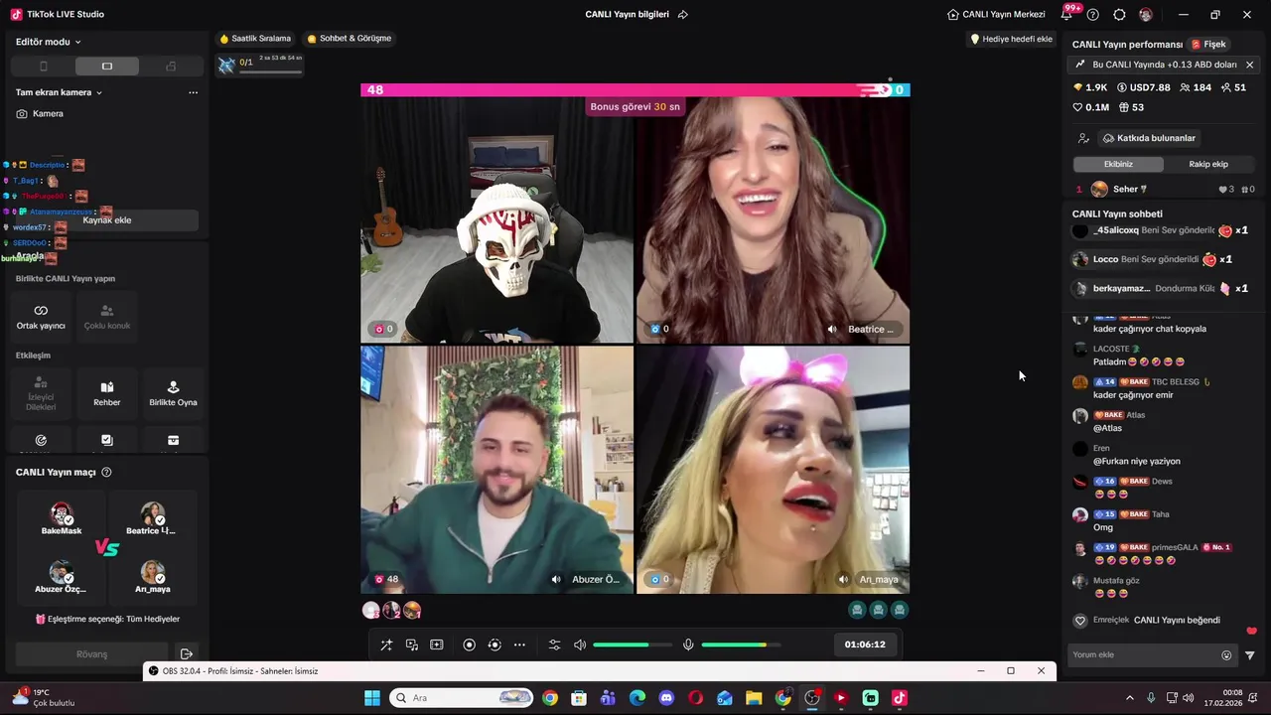Screen dimensions: 1271x715
Task: Adjust the speaker volume slider
Action: [x=633, y=644]
